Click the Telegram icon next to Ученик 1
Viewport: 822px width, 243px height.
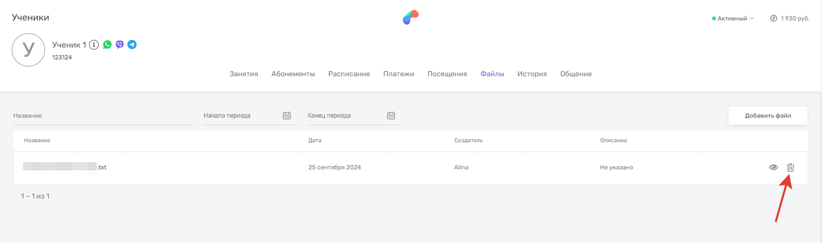click(132, 45)
